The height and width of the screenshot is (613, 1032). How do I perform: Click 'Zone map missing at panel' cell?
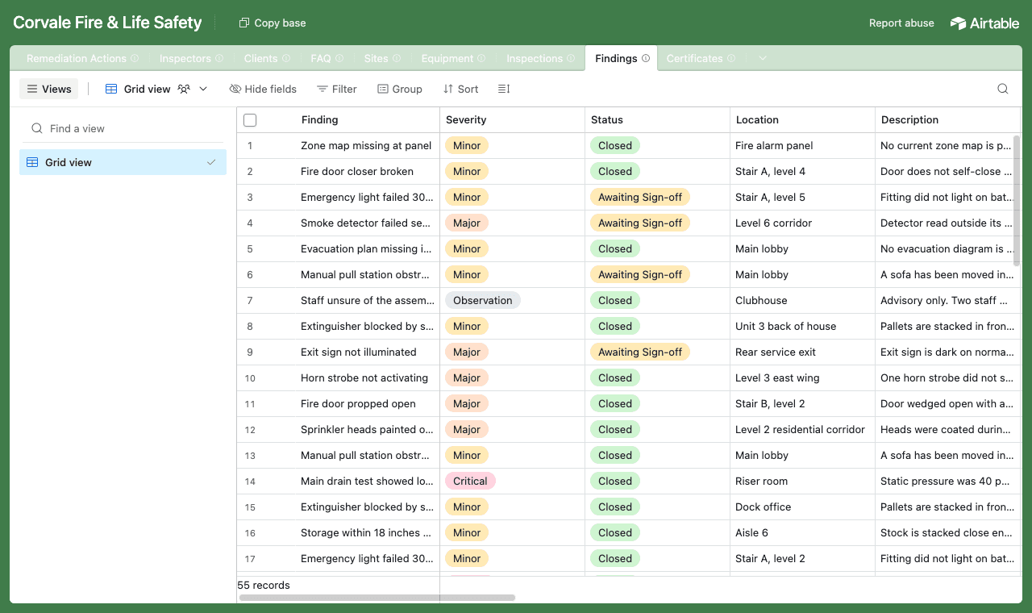[x=367, y=146]
